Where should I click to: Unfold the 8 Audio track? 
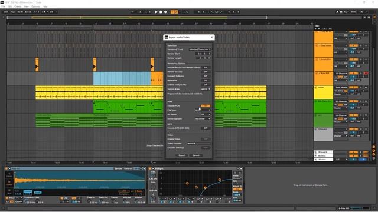[x=316, y=129]
